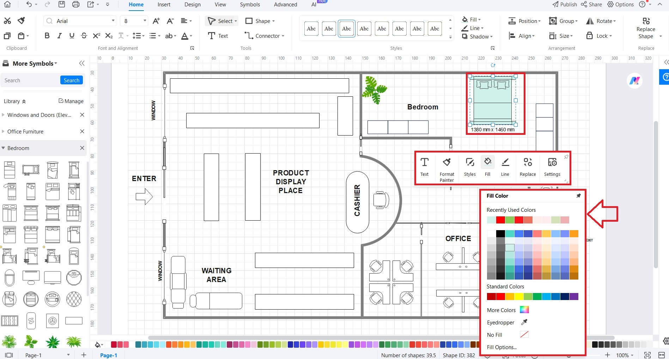
Task: Open Fill Options link
Action: point(501,347)
